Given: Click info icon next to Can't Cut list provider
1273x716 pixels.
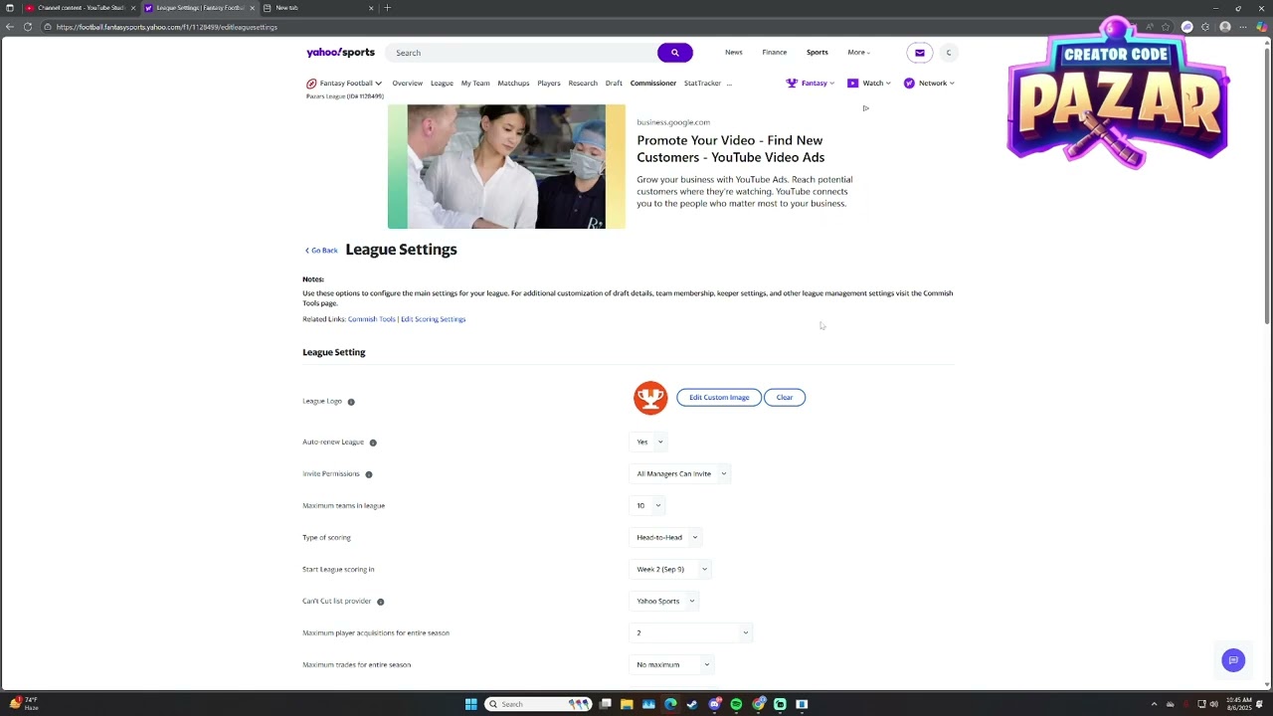Looking at the screenshot, I should point(380,602).
